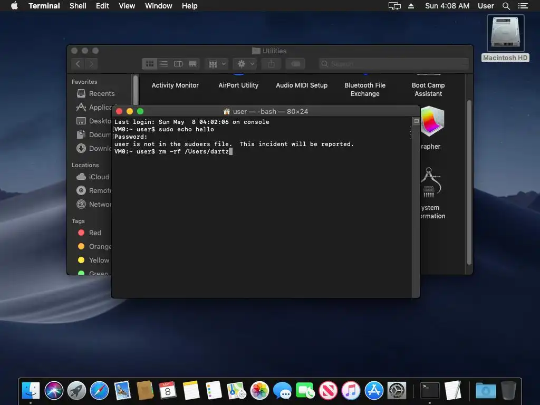Select the Yellow tag in Finder sidebar
540x405 pixels.
(x=93, y=261)
